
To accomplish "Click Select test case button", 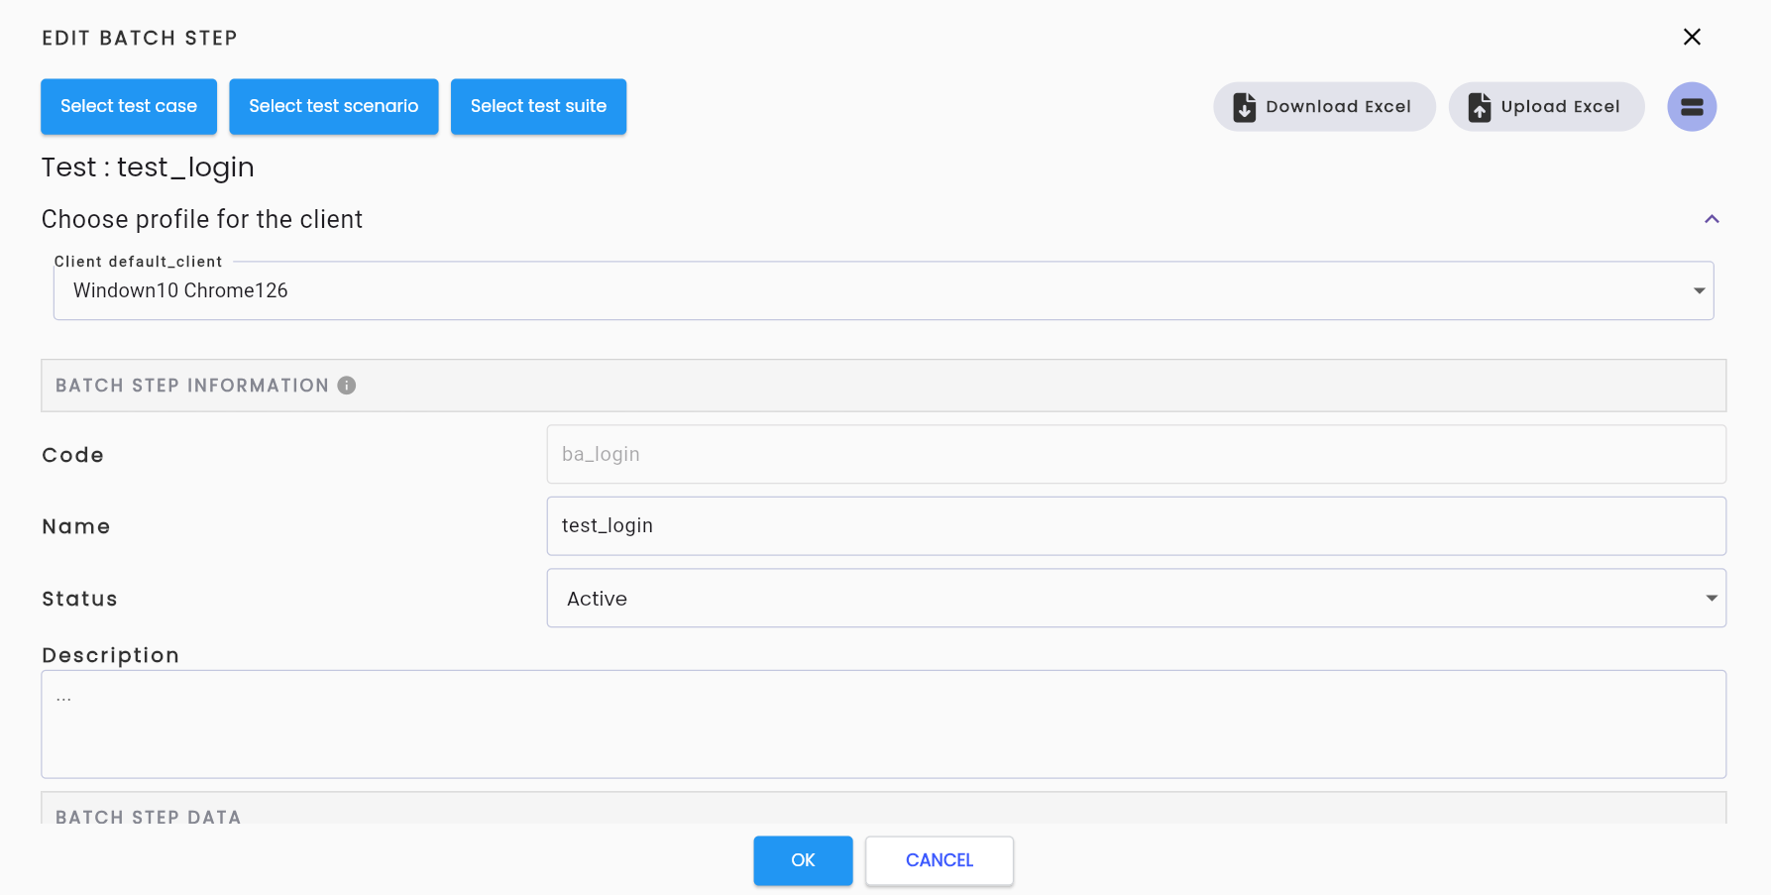I will (x=129, y=106).
